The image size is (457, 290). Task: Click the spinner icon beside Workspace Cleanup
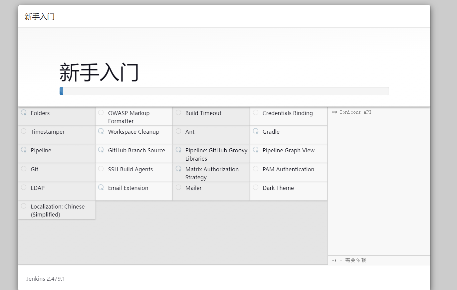click(101, 131)
